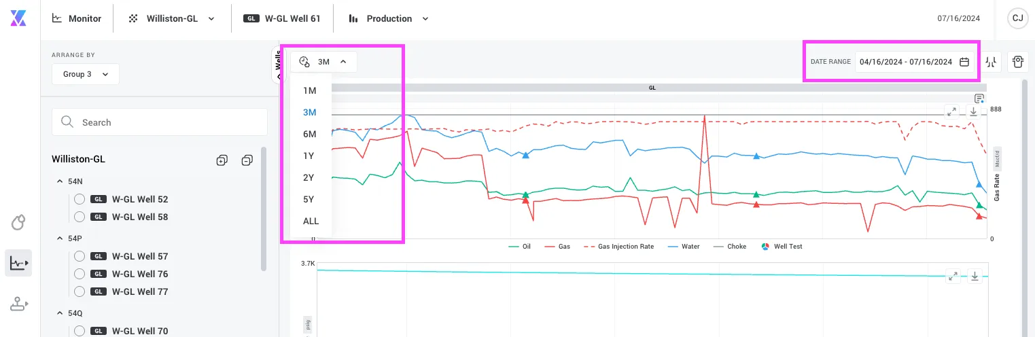1035x337 pixels.
Task: Click the well list vertical scrollbar
Action: [x=264, y=209]
